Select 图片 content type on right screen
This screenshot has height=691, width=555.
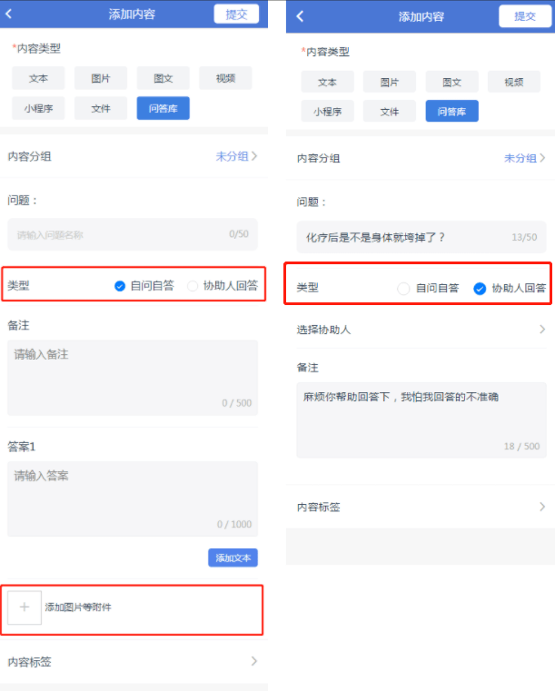coord(390,82)
